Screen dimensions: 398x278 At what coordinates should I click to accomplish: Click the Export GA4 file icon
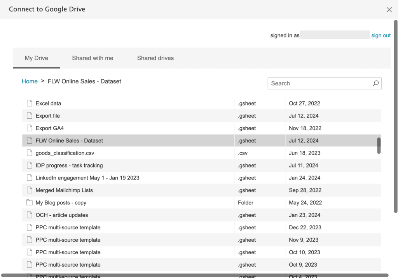(30, 128)
